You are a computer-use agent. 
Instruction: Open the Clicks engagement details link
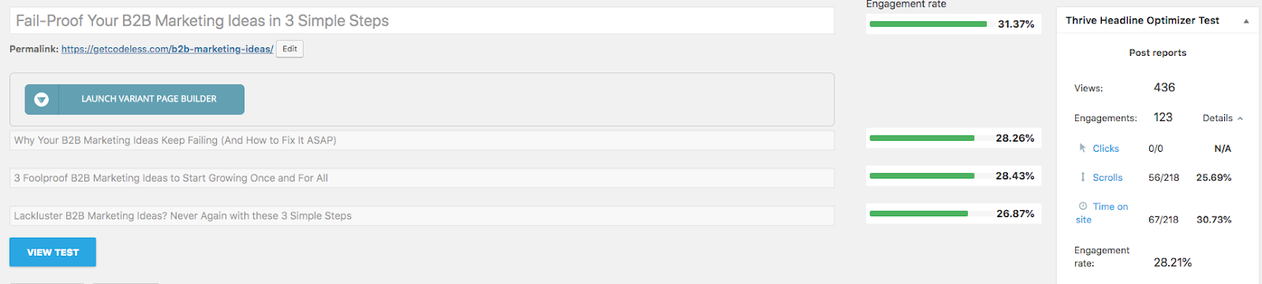(x=1106, y=149)
